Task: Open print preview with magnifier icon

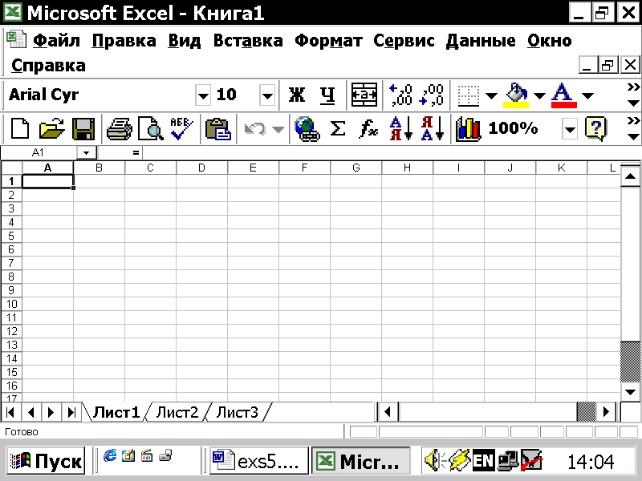Action: click(x=150, y=128)
